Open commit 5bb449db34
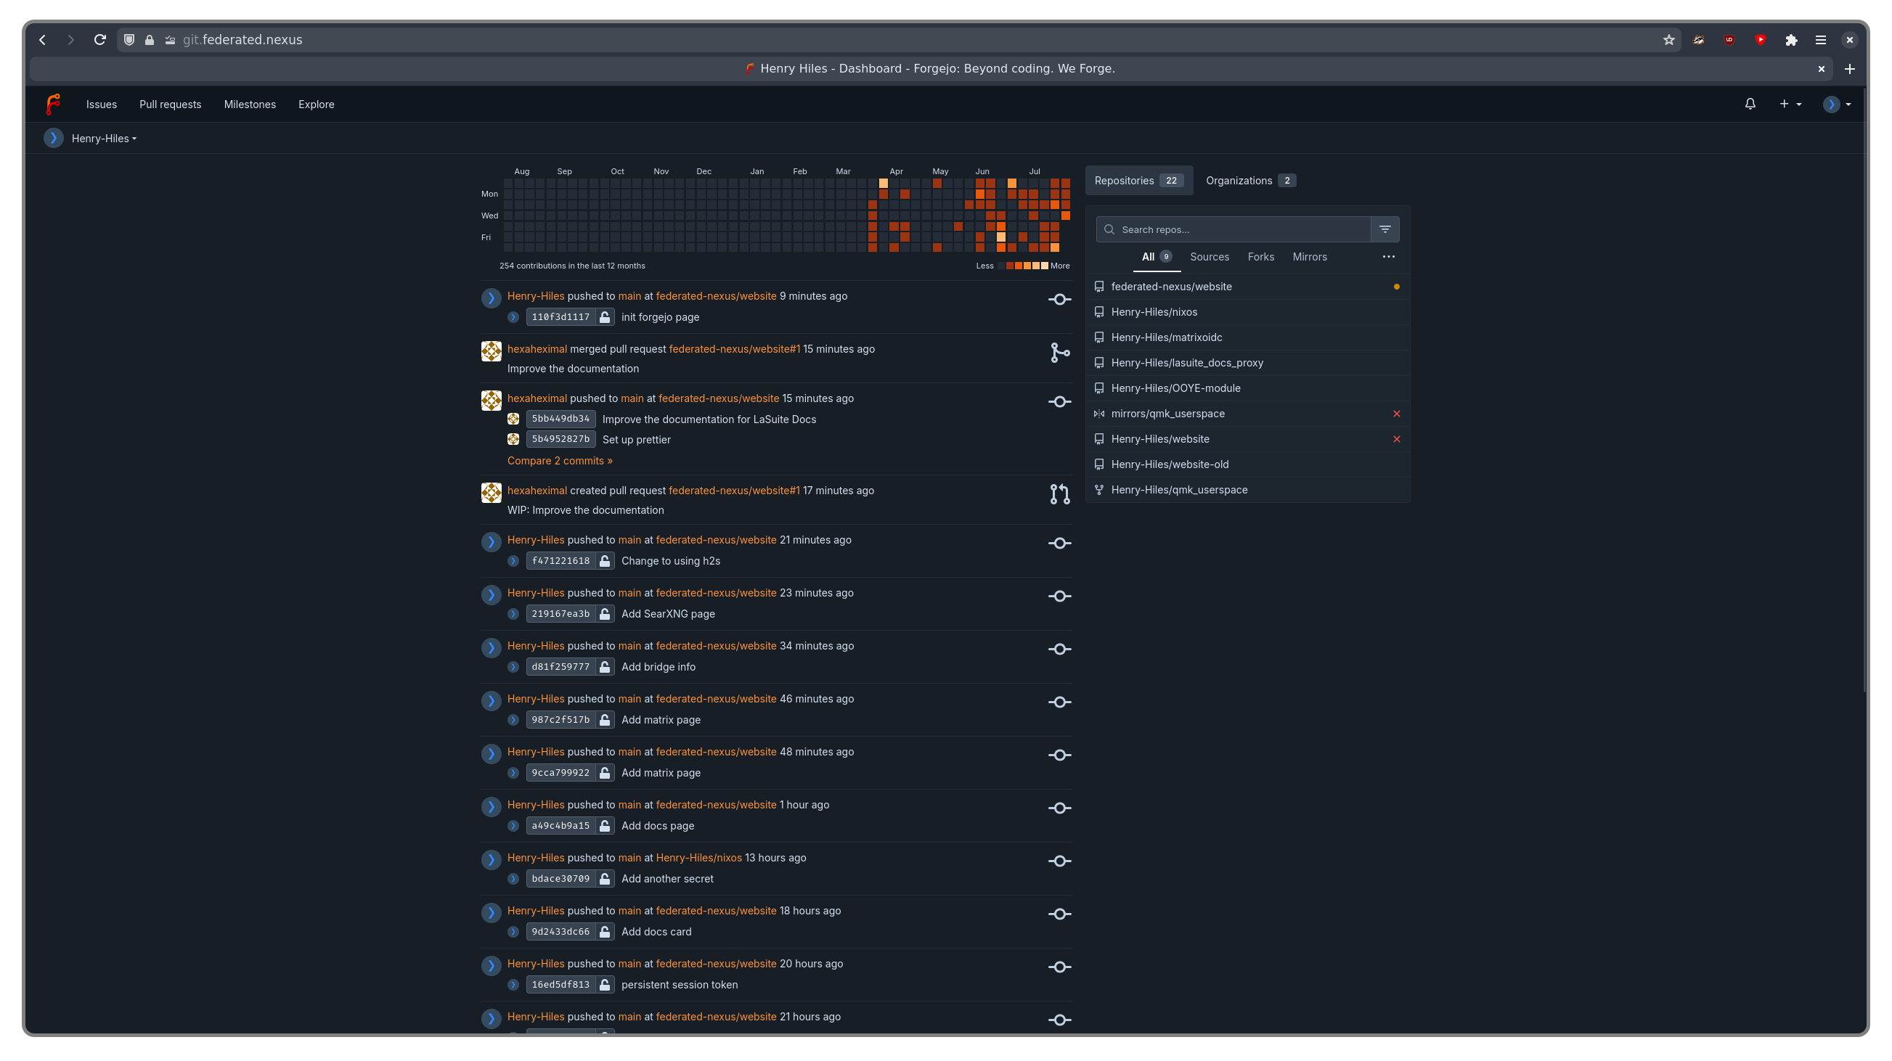Screen dimensions: 1892x1061 560,419
